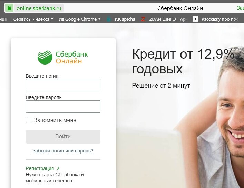Click the Нужна карта Сбербанка и мобильный телефон text
The height and width of the screenshot is (188, 244).
[55, 178]
